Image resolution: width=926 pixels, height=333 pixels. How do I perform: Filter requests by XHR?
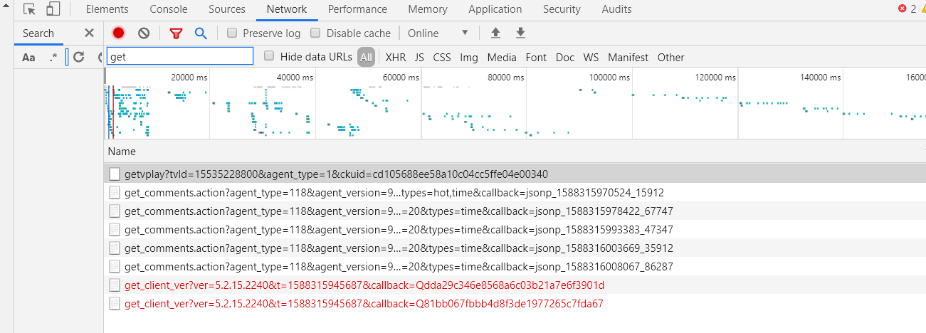(x=396, y=58)
